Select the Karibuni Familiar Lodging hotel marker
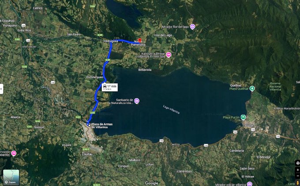This screenshot has height=186, width=300. coord(169,55)
